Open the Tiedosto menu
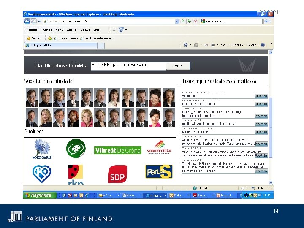The image size is (304, 228). 33,30
